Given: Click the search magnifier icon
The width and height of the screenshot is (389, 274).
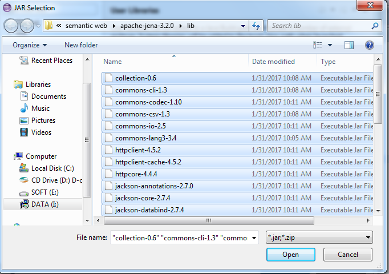Looking at the screenshot, I should (375, 26).
